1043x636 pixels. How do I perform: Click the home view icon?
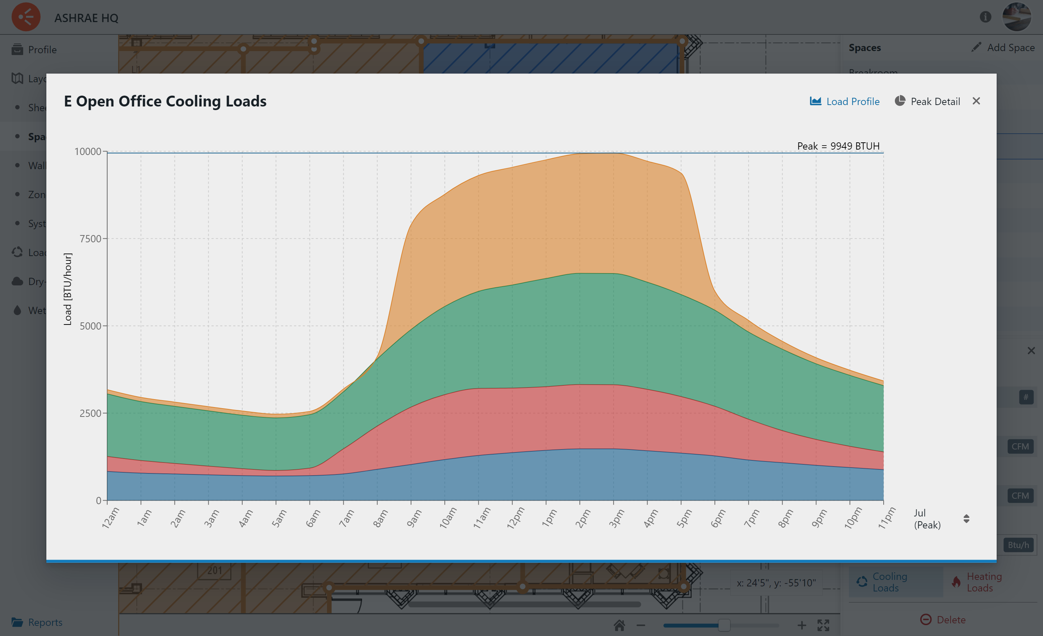(x=619, y=625)
